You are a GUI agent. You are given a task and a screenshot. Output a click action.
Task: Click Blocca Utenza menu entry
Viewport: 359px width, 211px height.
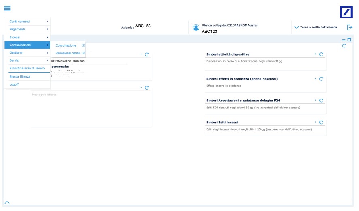(x=20, y=77)
